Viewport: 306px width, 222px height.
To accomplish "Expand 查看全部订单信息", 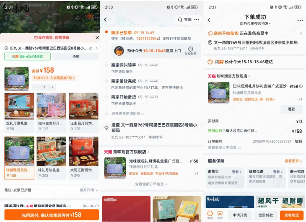I will (x=151, y=184).
